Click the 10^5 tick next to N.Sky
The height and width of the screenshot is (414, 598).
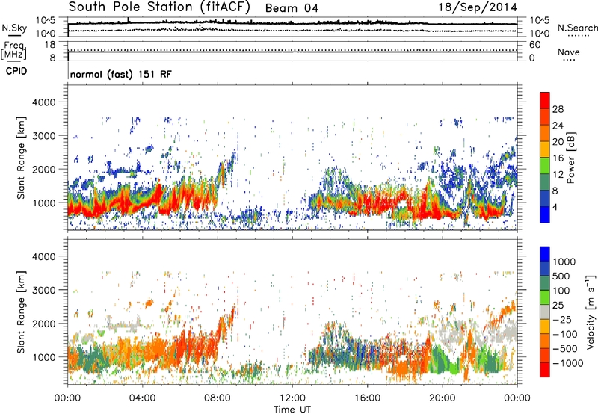point(46,20)
